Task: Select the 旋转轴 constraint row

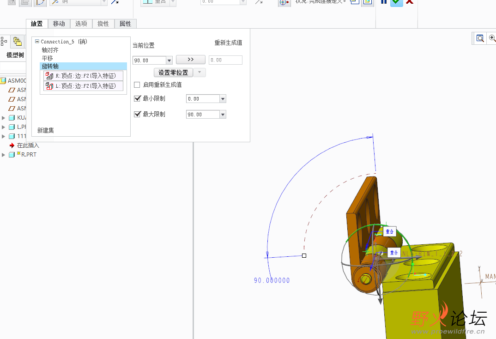Action: (x=84, y=66)
